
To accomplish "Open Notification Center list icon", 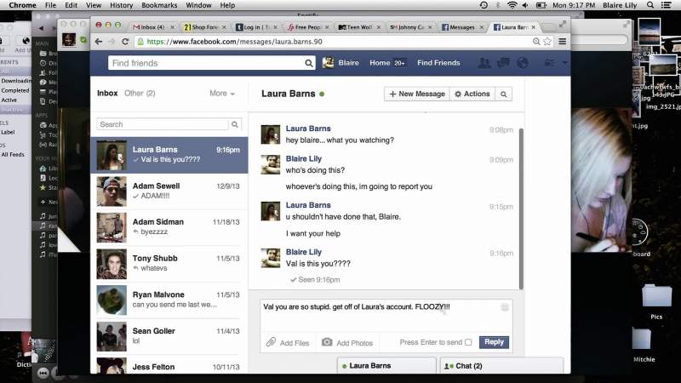I will [x=666, y=5].
